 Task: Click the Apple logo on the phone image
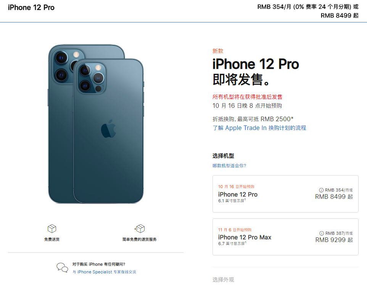108,128
